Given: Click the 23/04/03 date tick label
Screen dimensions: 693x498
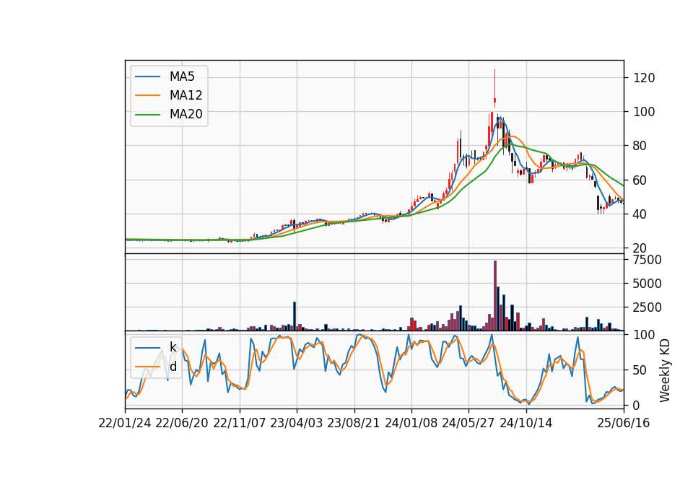Looking at the screenshot, I should click(x=297, y=423).
